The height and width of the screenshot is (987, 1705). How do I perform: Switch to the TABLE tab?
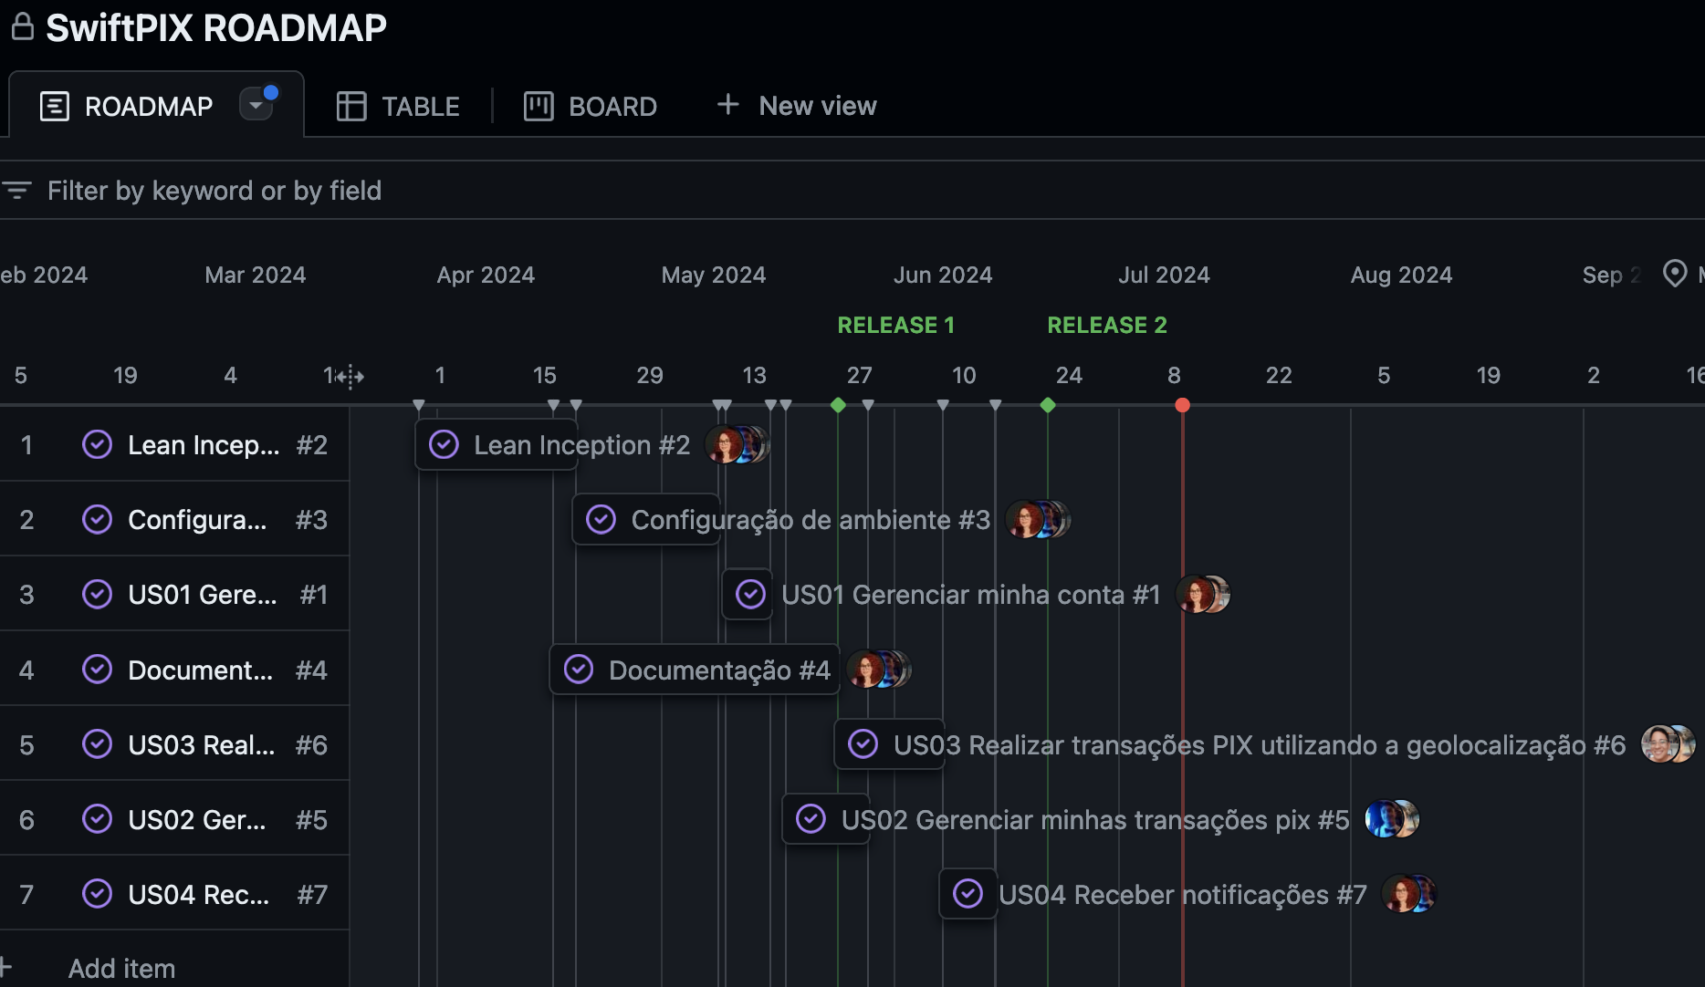[x=420, y=106]
